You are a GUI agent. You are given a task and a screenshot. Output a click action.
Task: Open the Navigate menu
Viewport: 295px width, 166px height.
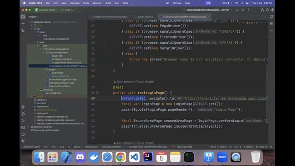[x=75, y=3]
